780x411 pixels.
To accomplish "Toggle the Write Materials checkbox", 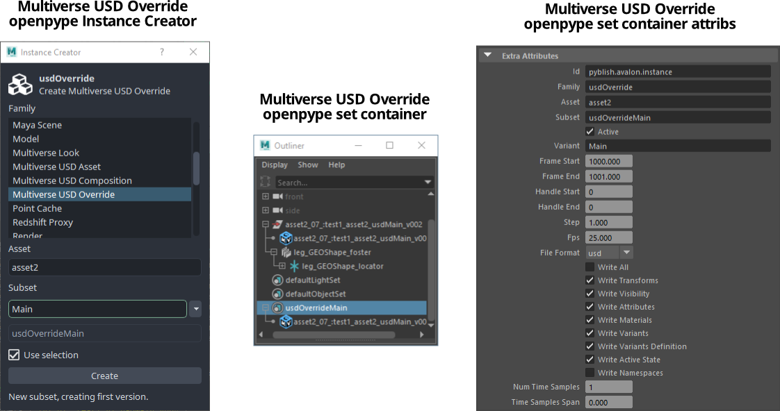I will (x=590, y=319).
